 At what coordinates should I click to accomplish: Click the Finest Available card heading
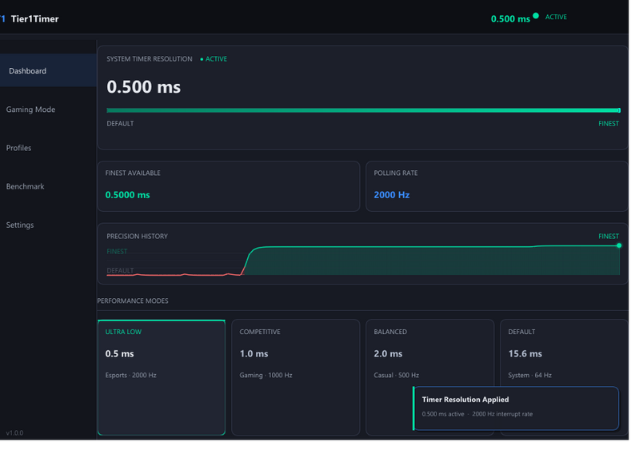click(133, 173)
